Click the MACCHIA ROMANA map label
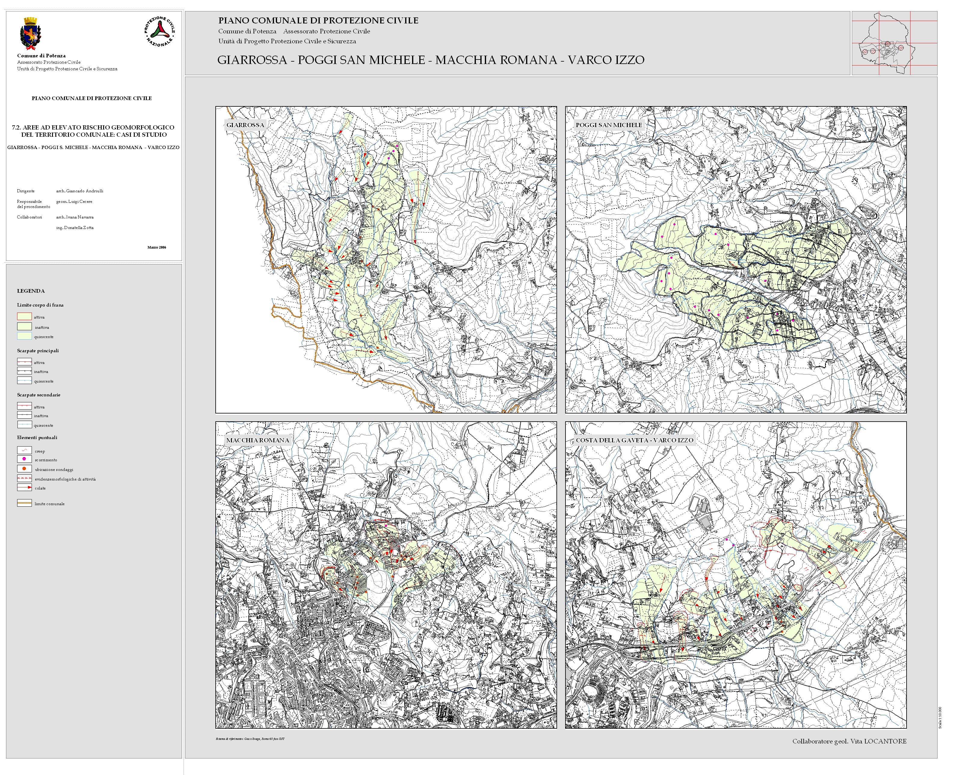 coord(258,440)
